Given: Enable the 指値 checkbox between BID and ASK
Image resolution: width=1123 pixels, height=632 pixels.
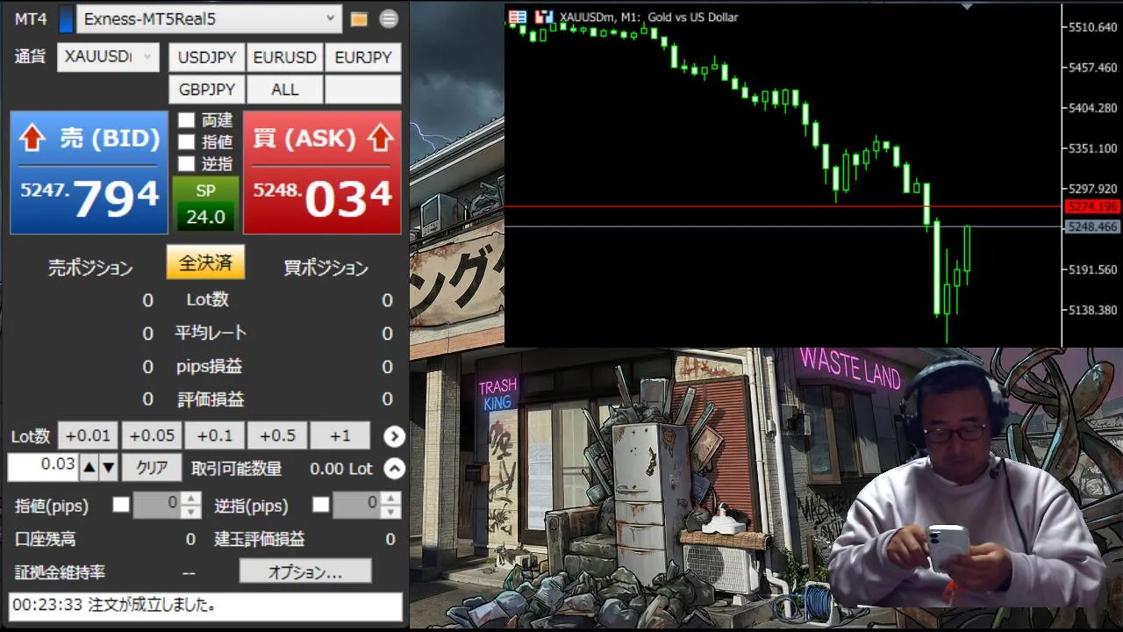Looking at the screenshot, I should pyautogui.click(x=186, y=141).
